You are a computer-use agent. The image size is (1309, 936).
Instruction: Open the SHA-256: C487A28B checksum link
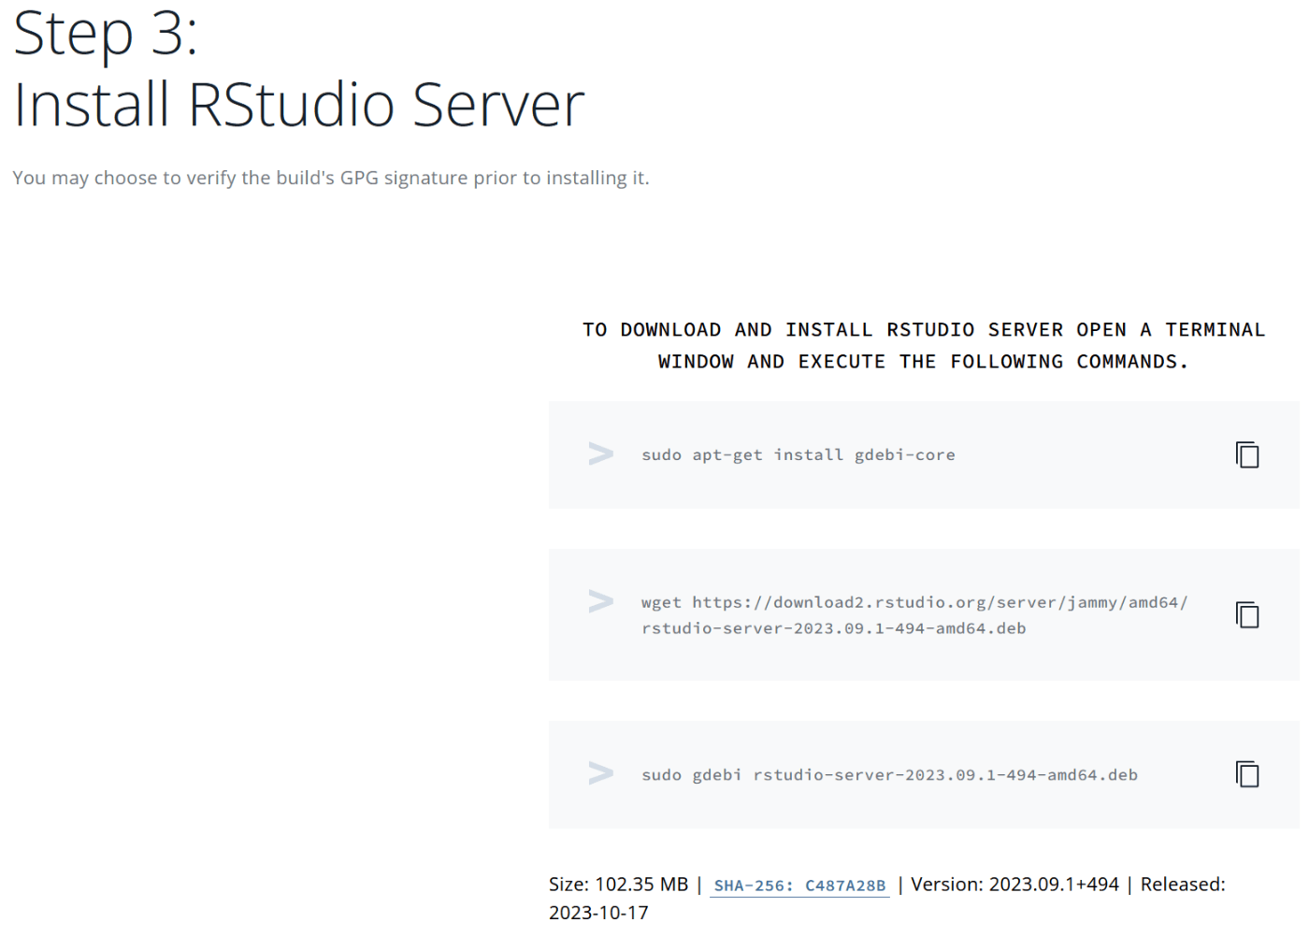[799, 886]
